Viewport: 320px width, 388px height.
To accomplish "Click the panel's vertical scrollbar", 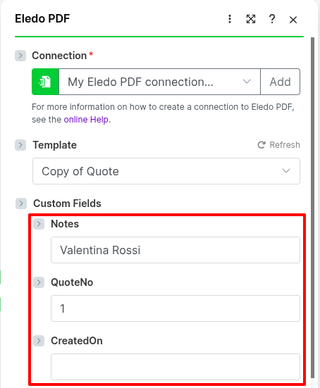I will tap(312, 207).
